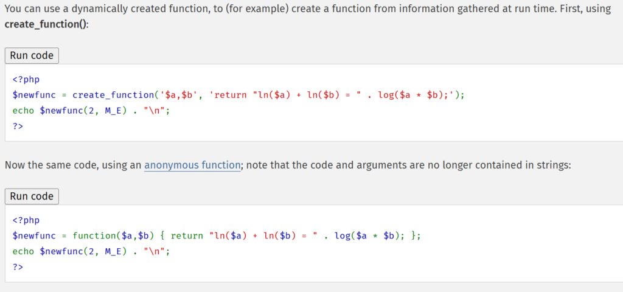Click the echo keyword in the second code block
The width and height of the screenshot is (623, 292).
point(23,251)
